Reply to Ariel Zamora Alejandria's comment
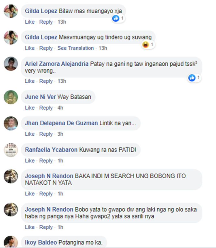Image resolution: width=216 pixels, height=248 pixels. pyautogui.click(x=46, y=81)
